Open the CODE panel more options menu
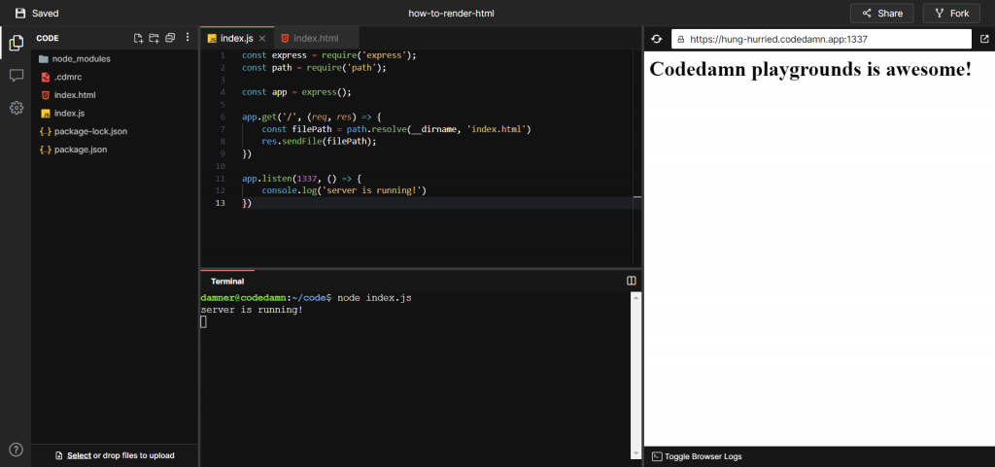The image size is (995, 467). point(188,38)
